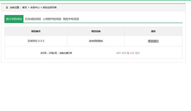Click pagination summary 共1页, 20条/页

(x=56, y=53)
